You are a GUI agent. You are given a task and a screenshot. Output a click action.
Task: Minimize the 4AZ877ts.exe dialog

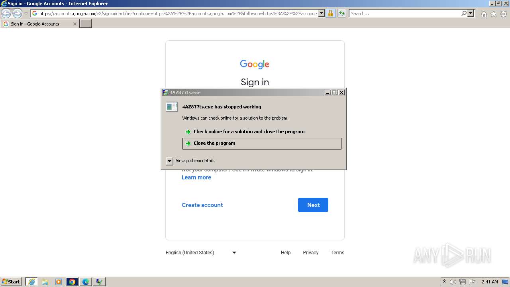point(328,92)
